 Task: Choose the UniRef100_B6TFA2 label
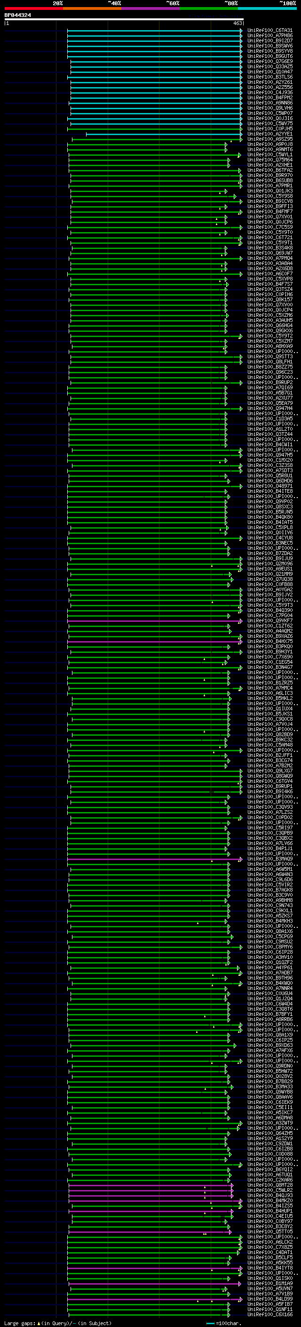point(270,170)
